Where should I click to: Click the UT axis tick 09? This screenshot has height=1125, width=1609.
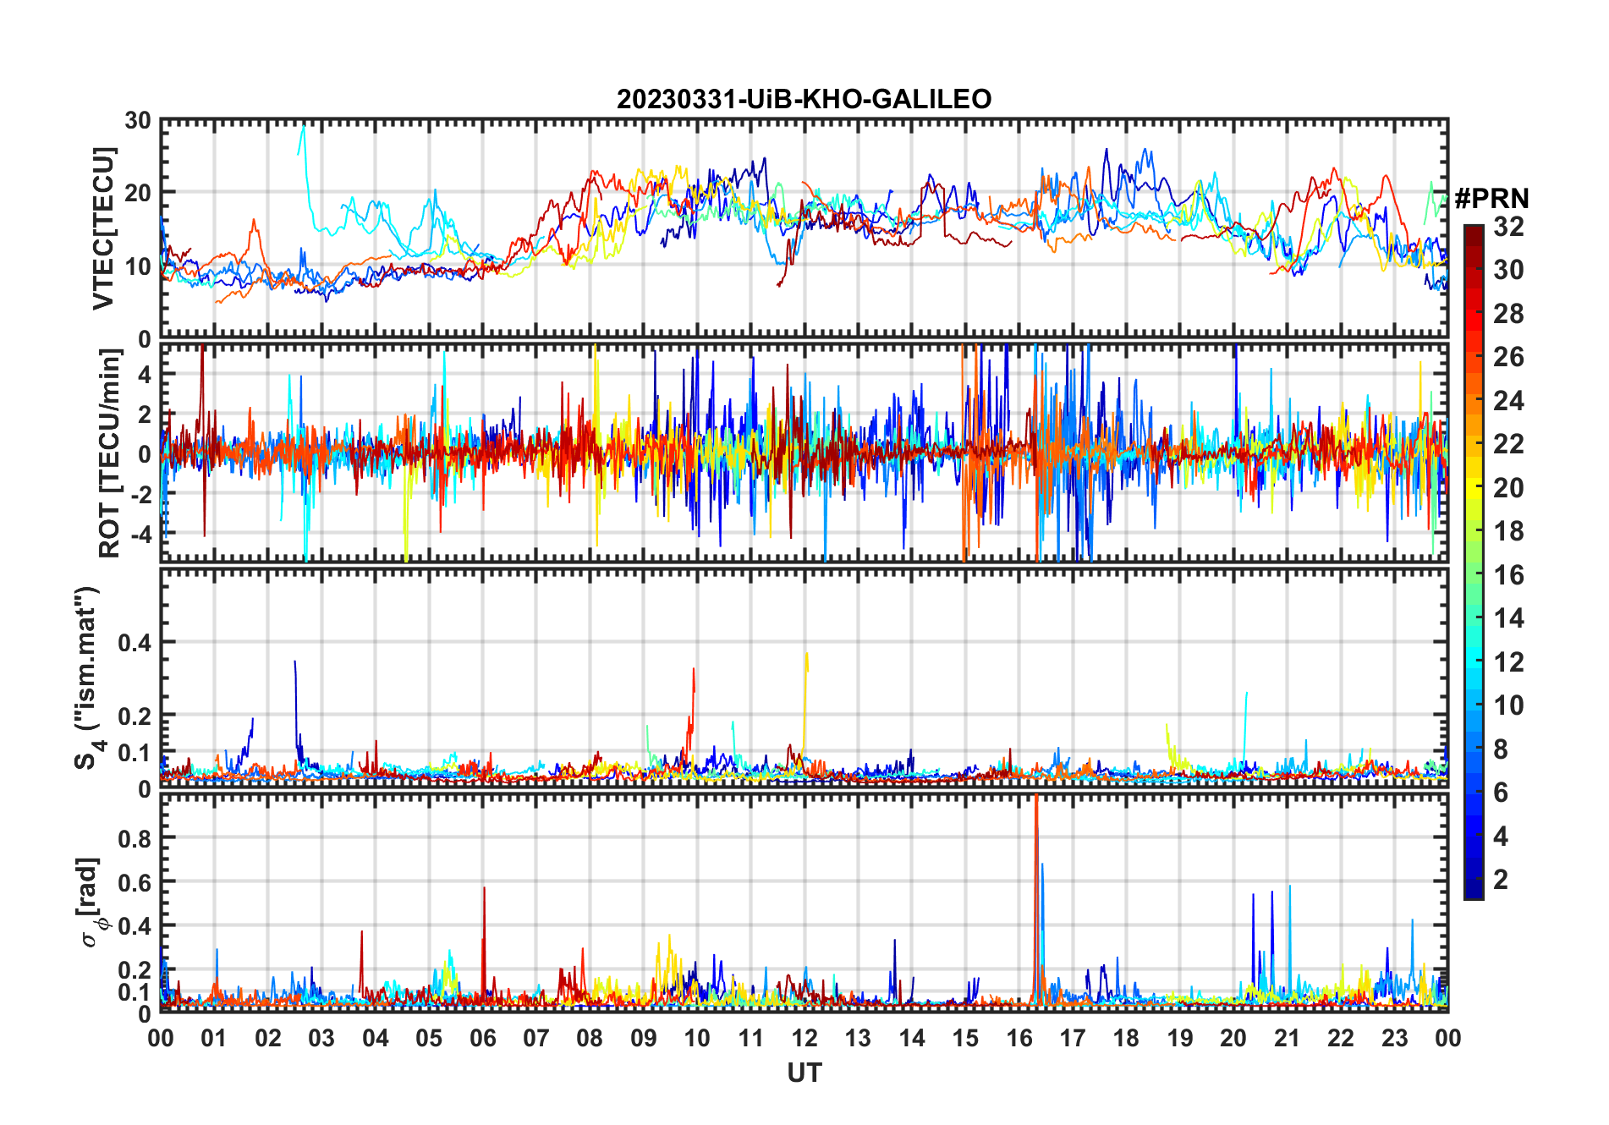[643, 1038]
